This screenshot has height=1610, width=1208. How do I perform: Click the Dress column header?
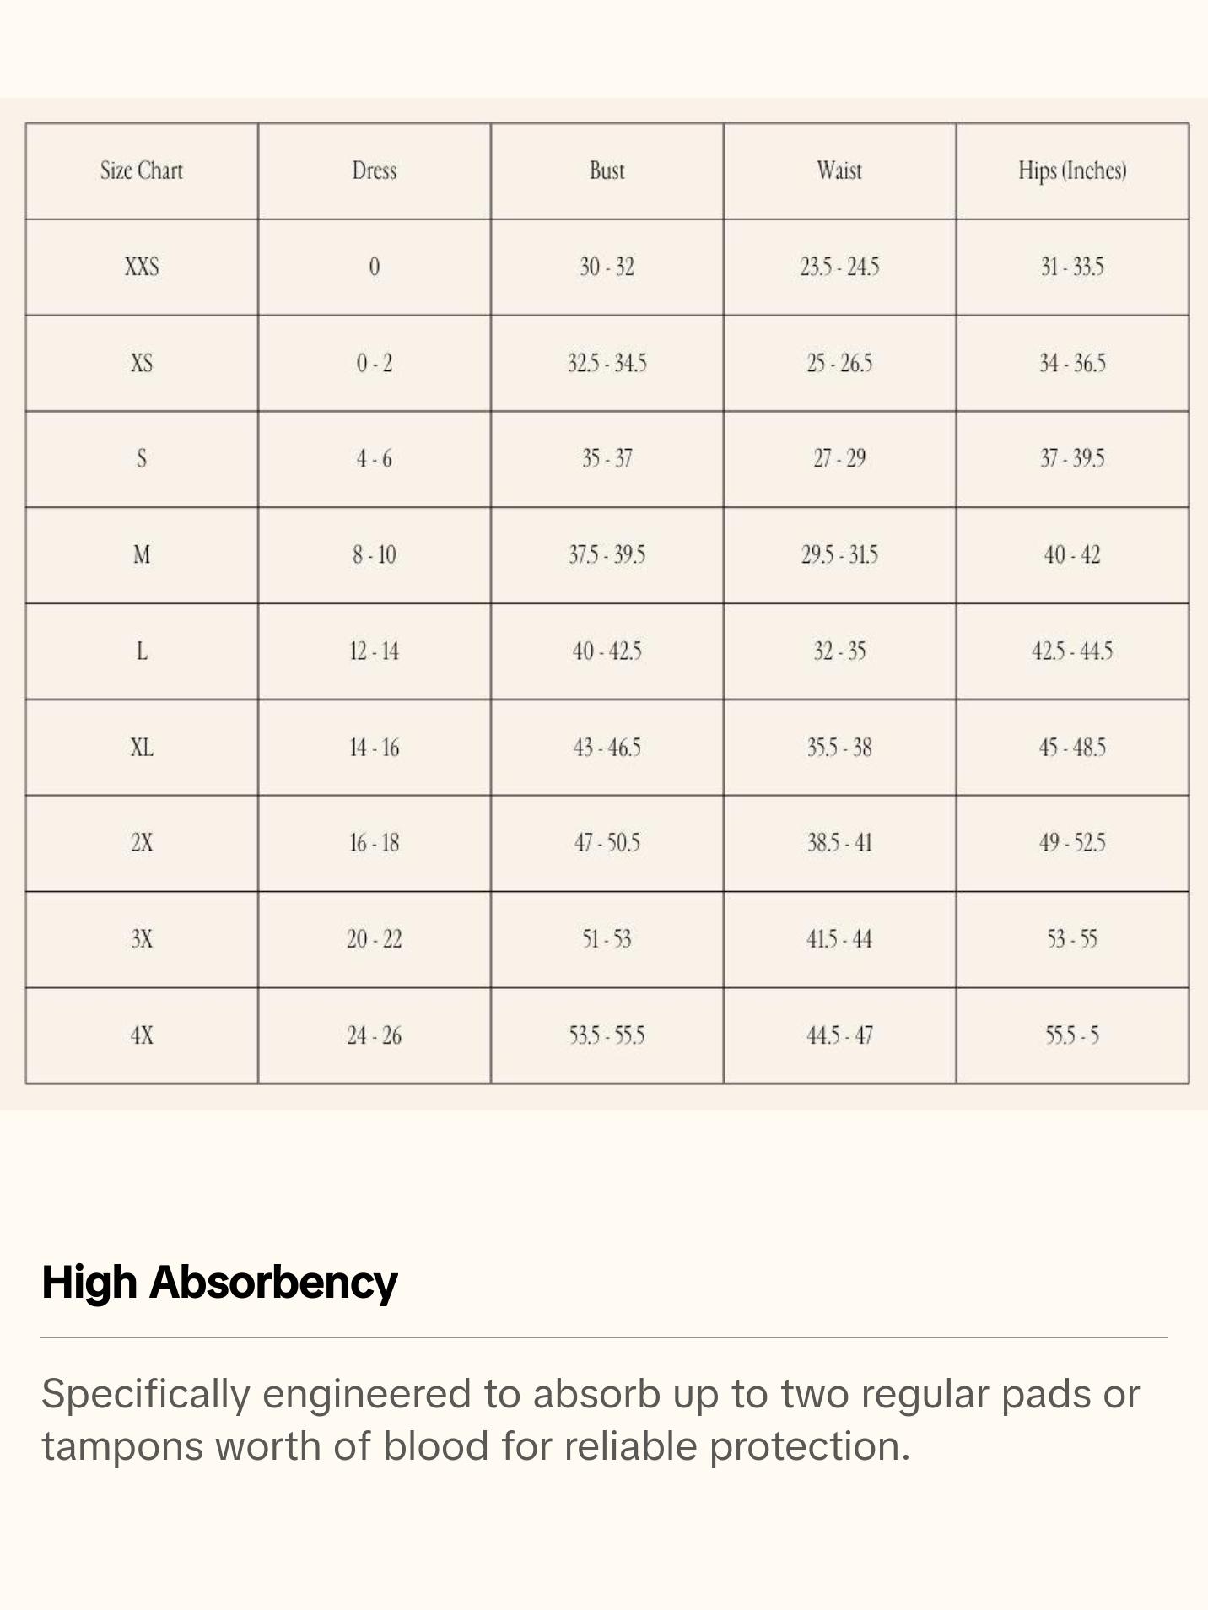coord(375,171)
